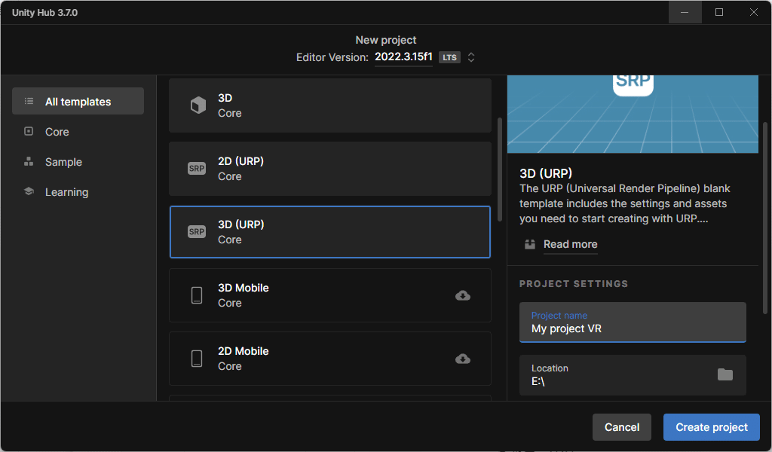Viewport: 772px width, 452px height.
Task: Show All templates category
Action: (x=78, y=102)
